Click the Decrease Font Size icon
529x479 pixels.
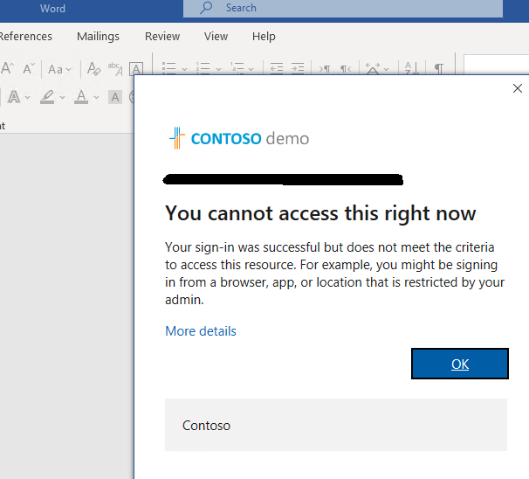[29, 68]
